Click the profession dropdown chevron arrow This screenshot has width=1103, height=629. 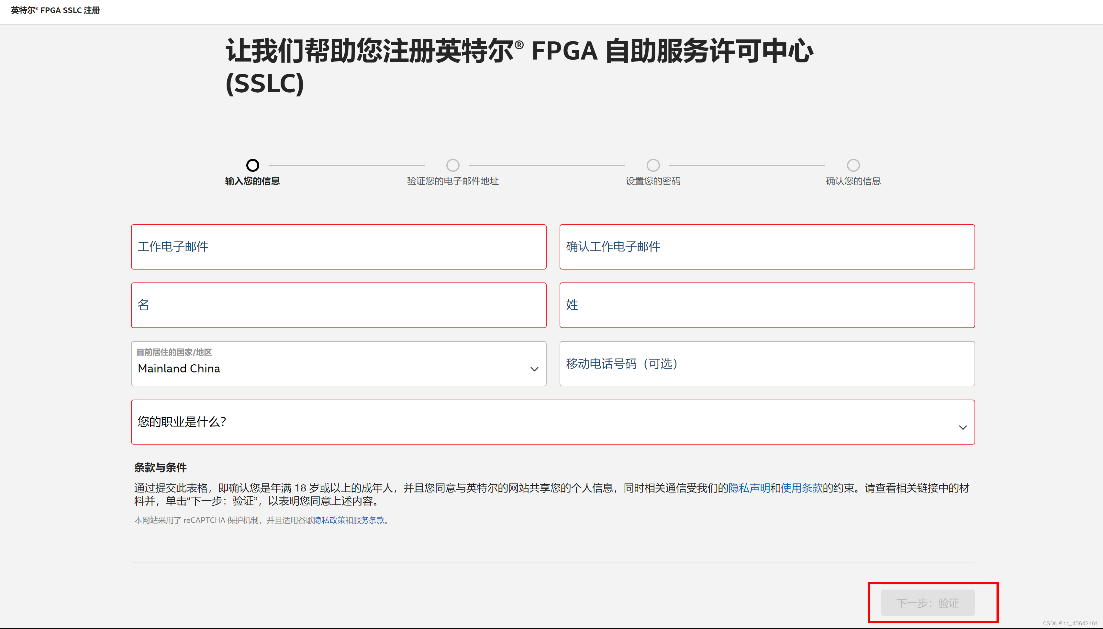coord(963,427)
